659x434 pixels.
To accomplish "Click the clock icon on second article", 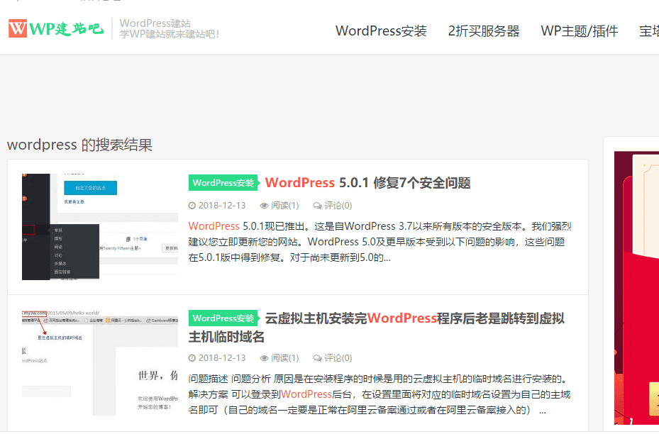I will (192, 358).
